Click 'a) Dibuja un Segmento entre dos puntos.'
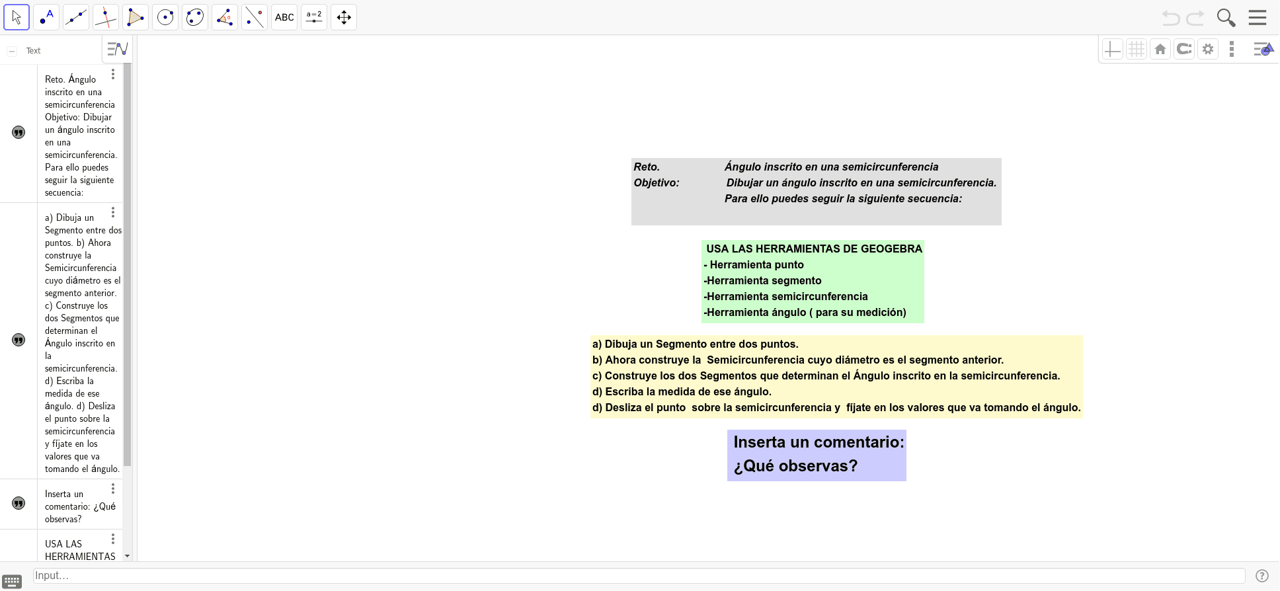Viewport: 1280px width, 591px height. [x=695, y=344]
